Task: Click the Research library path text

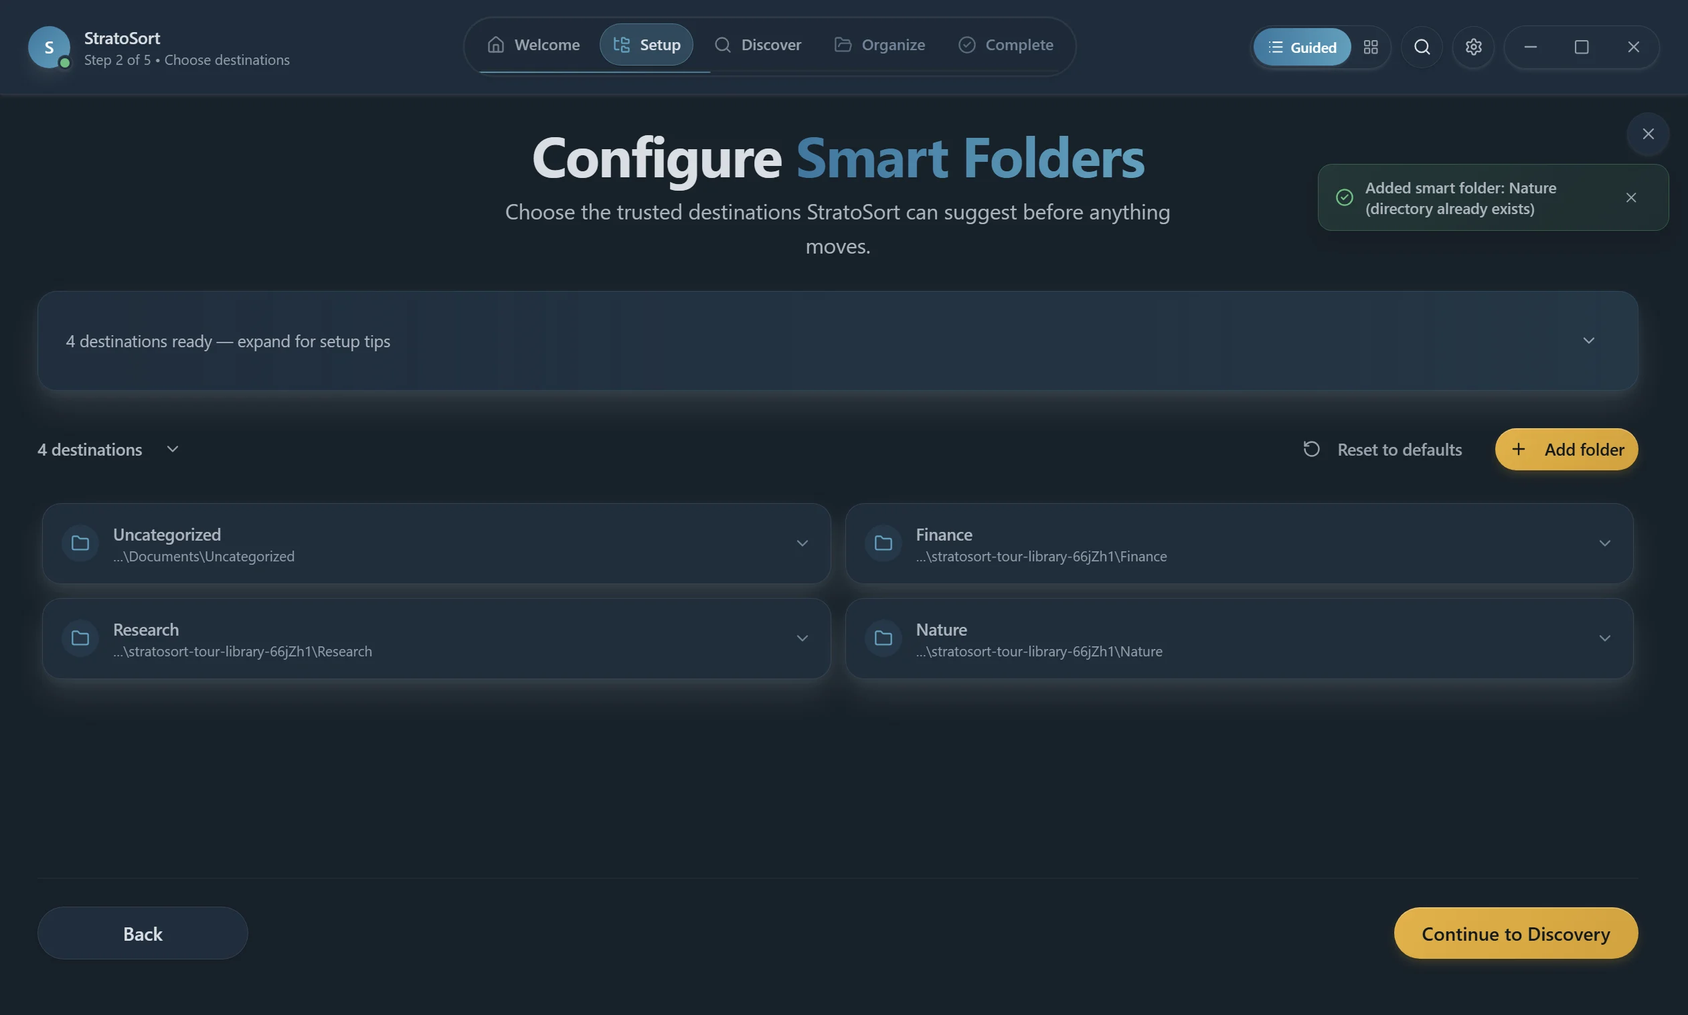Action: [242, 652]
